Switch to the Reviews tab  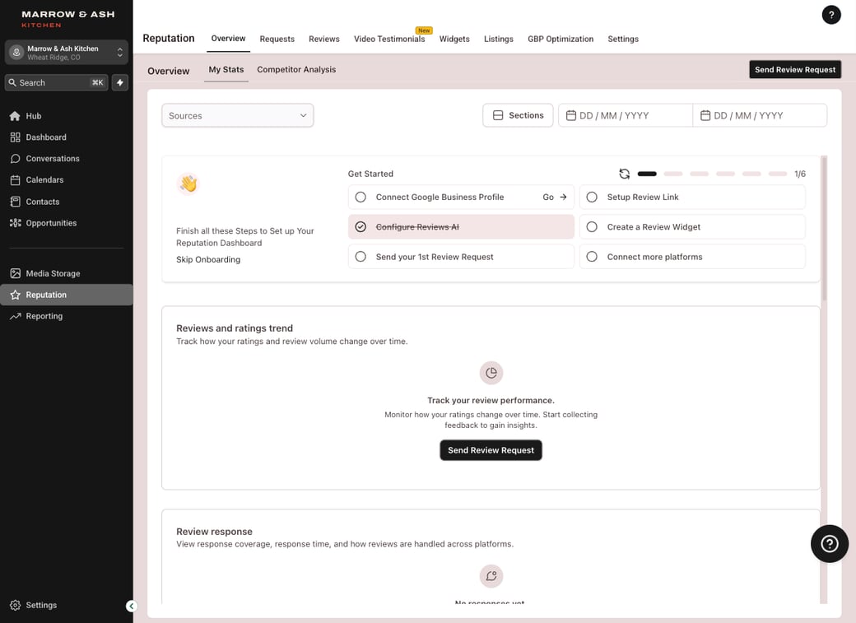[323, 39]
